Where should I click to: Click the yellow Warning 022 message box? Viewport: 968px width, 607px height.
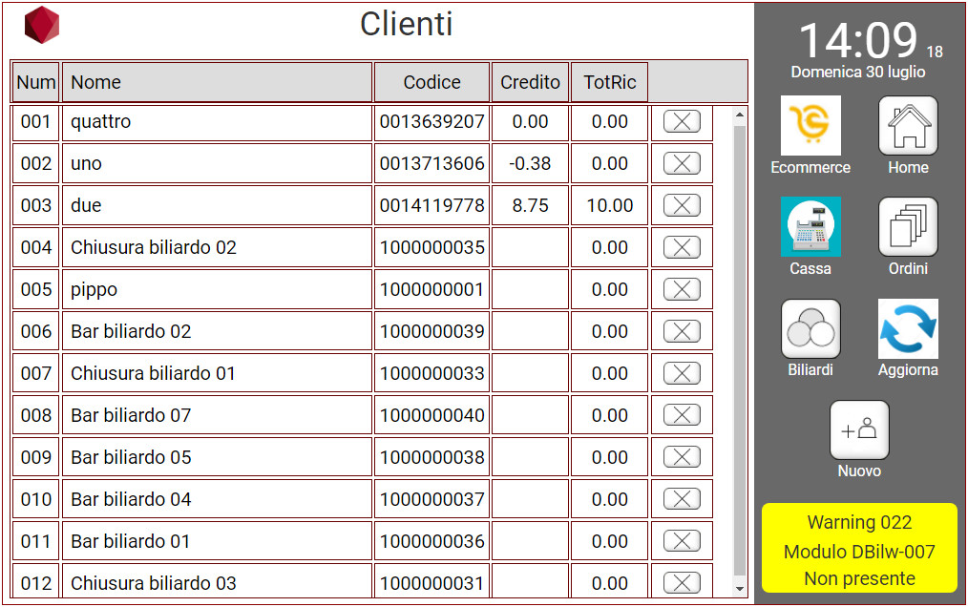point(859,550)
